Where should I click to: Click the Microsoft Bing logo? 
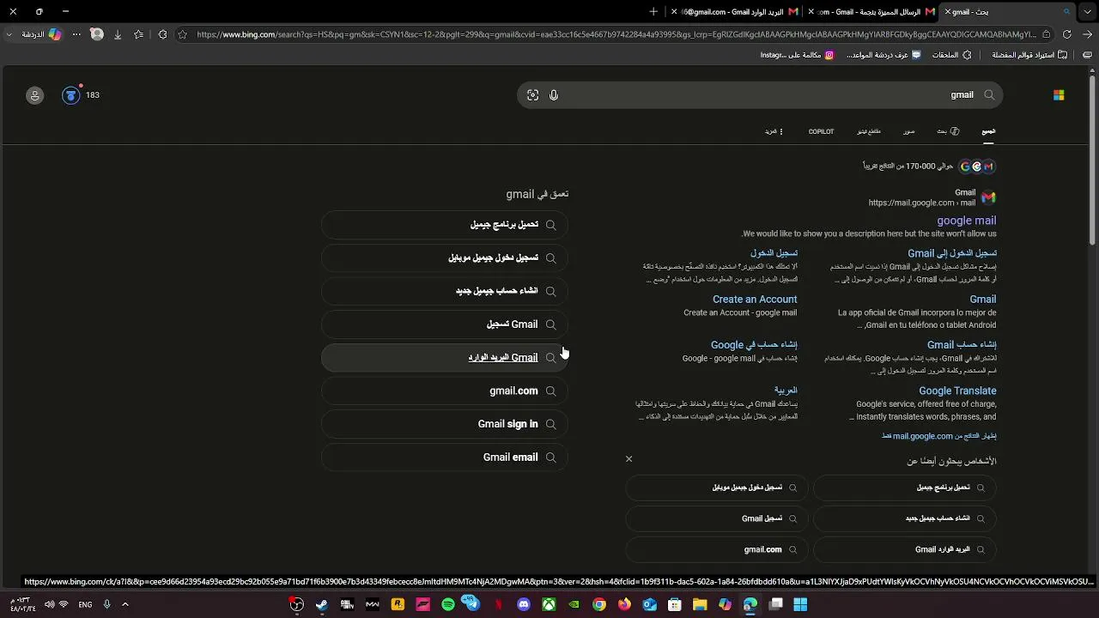click(x=1059, y=95)
